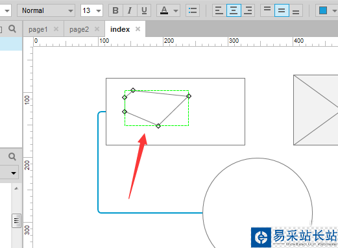This screenshot has width=338, height=248.
Task: Select the blue connector line
Action: 98,162
